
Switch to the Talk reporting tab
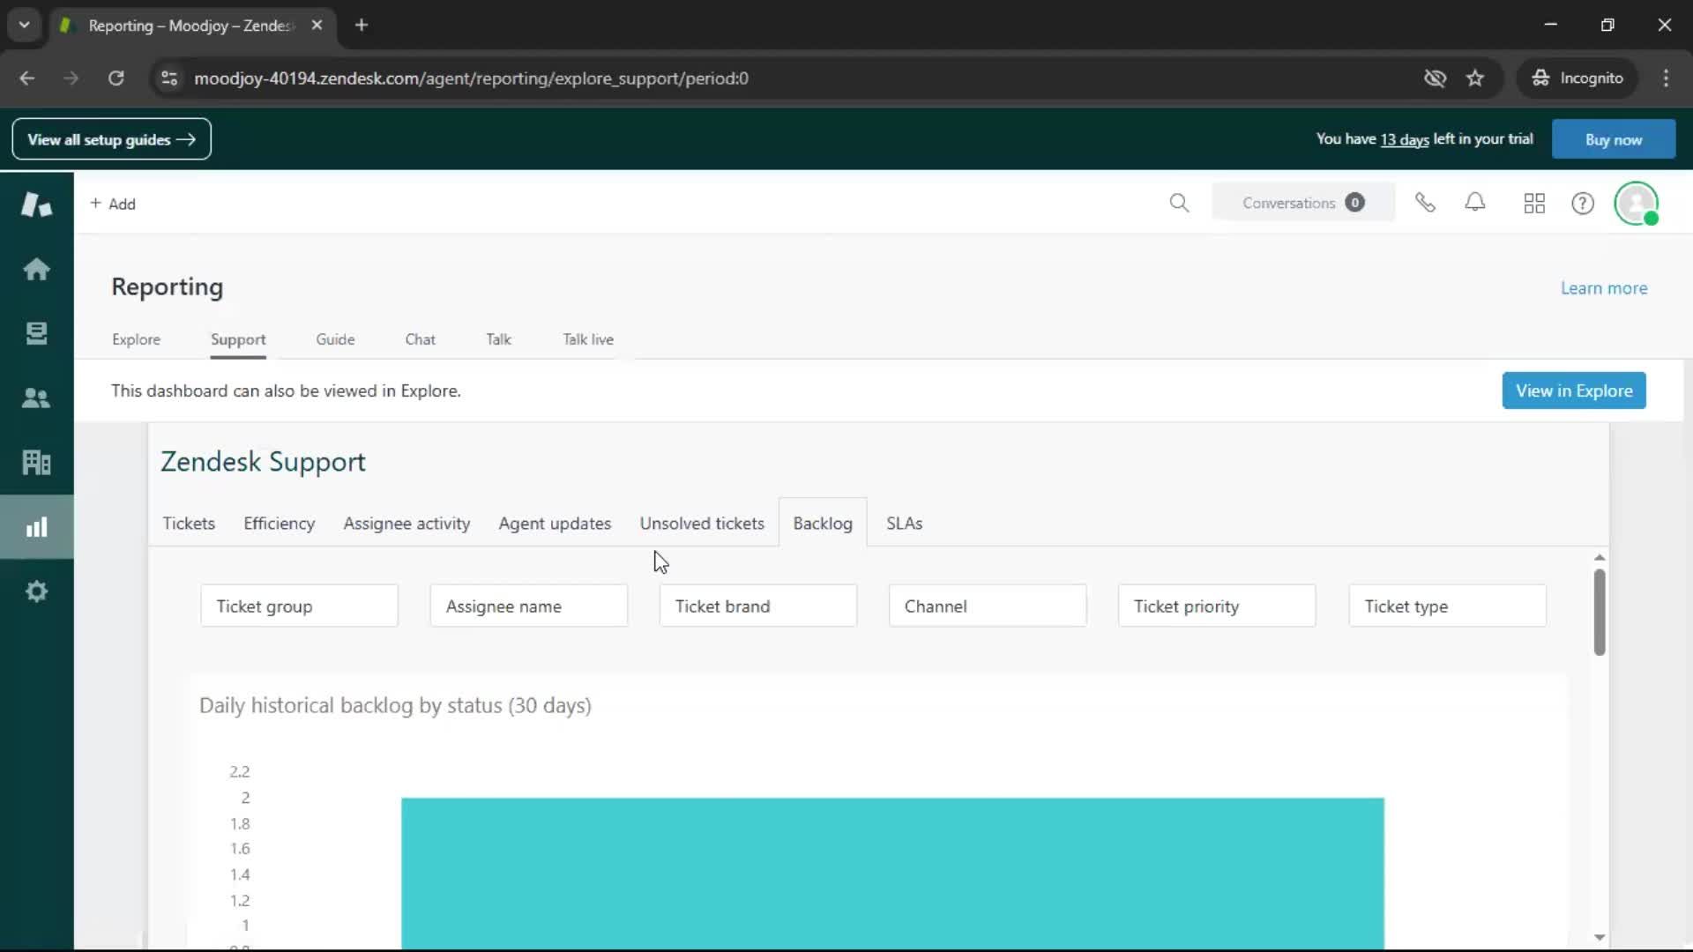498,339
